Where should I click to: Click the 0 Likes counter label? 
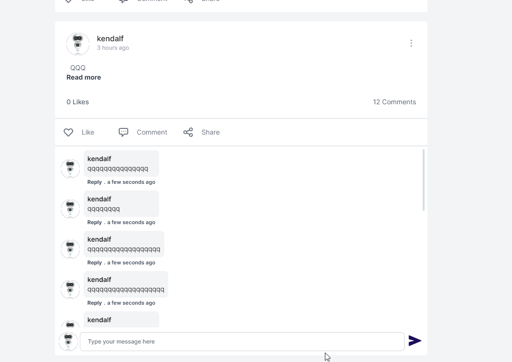tap(77, 102)
